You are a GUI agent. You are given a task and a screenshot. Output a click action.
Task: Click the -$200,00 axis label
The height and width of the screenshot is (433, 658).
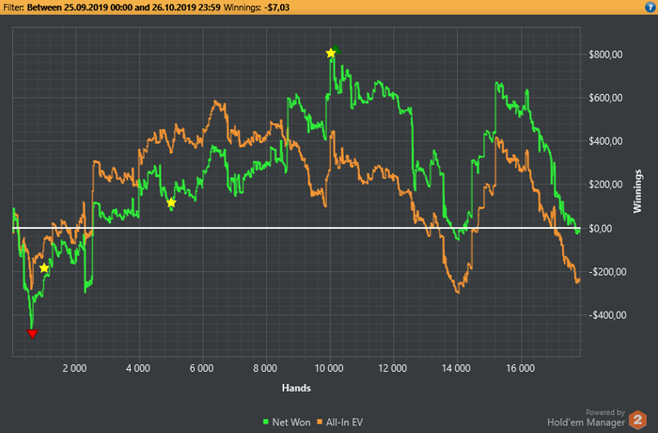(607, 272)
